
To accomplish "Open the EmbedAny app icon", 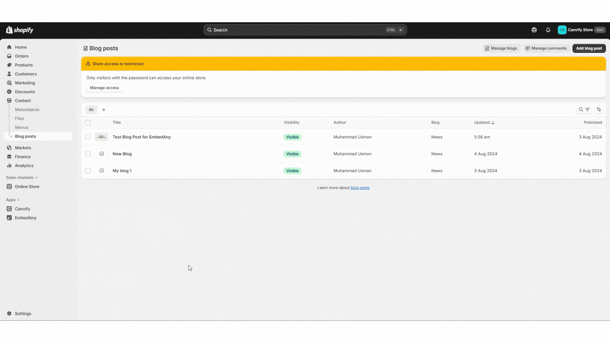I will (x=9, y=218).
